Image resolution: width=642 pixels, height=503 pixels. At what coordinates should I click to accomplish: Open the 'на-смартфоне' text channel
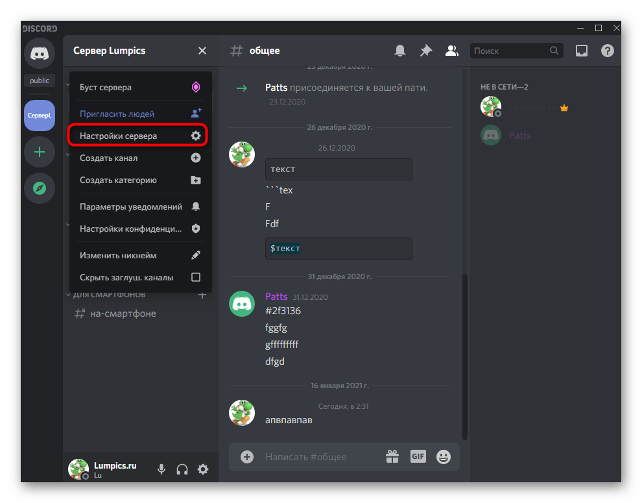pos(123,313)
